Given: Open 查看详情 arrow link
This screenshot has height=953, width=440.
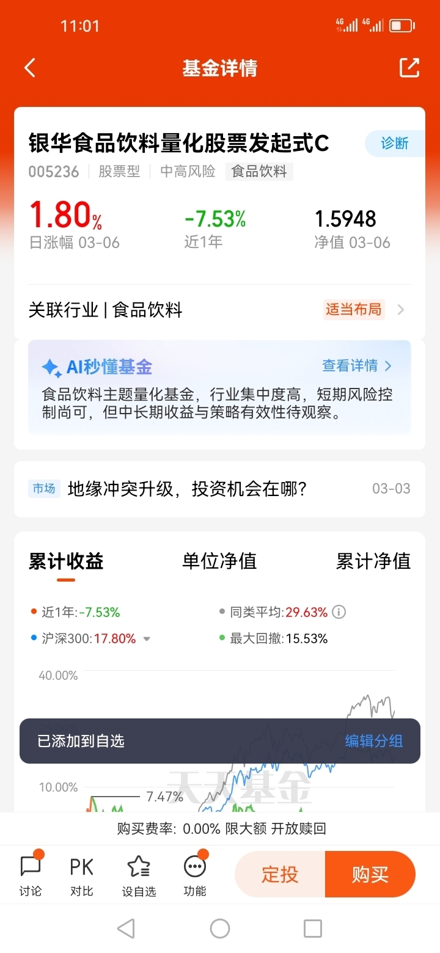Looking at the screenshot, I should pos(357,366).
